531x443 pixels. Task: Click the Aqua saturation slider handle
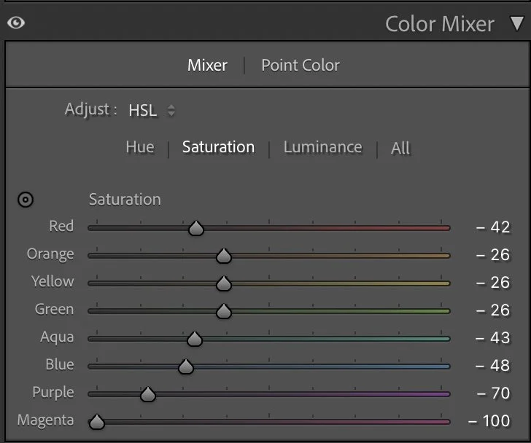[194, 339]
